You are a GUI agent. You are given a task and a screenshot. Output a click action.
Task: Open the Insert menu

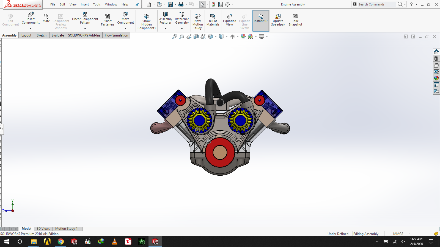[85, 4]
